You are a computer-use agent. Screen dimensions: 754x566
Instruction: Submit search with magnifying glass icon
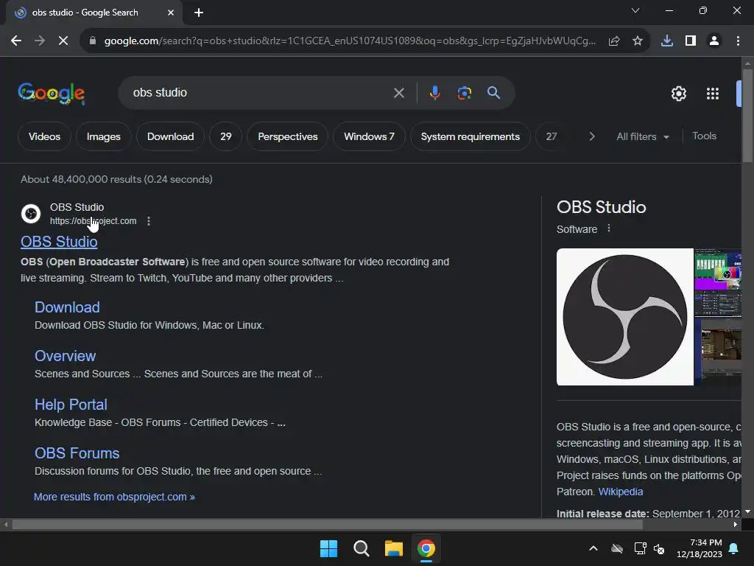click(493, 92)
